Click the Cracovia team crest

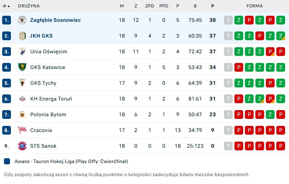(x=22, y=130)
